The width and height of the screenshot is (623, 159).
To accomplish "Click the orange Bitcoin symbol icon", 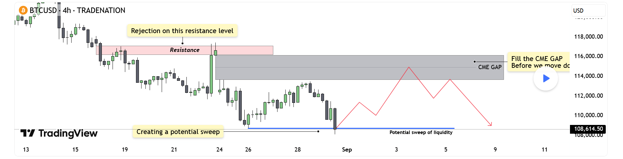I will pos(23,10).
